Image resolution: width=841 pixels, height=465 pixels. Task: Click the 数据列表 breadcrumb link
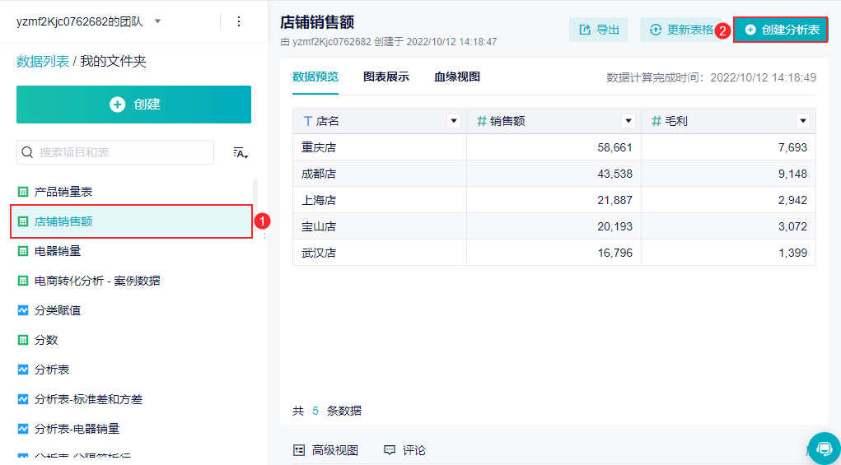pyautogui.click(x=43, y=62)
